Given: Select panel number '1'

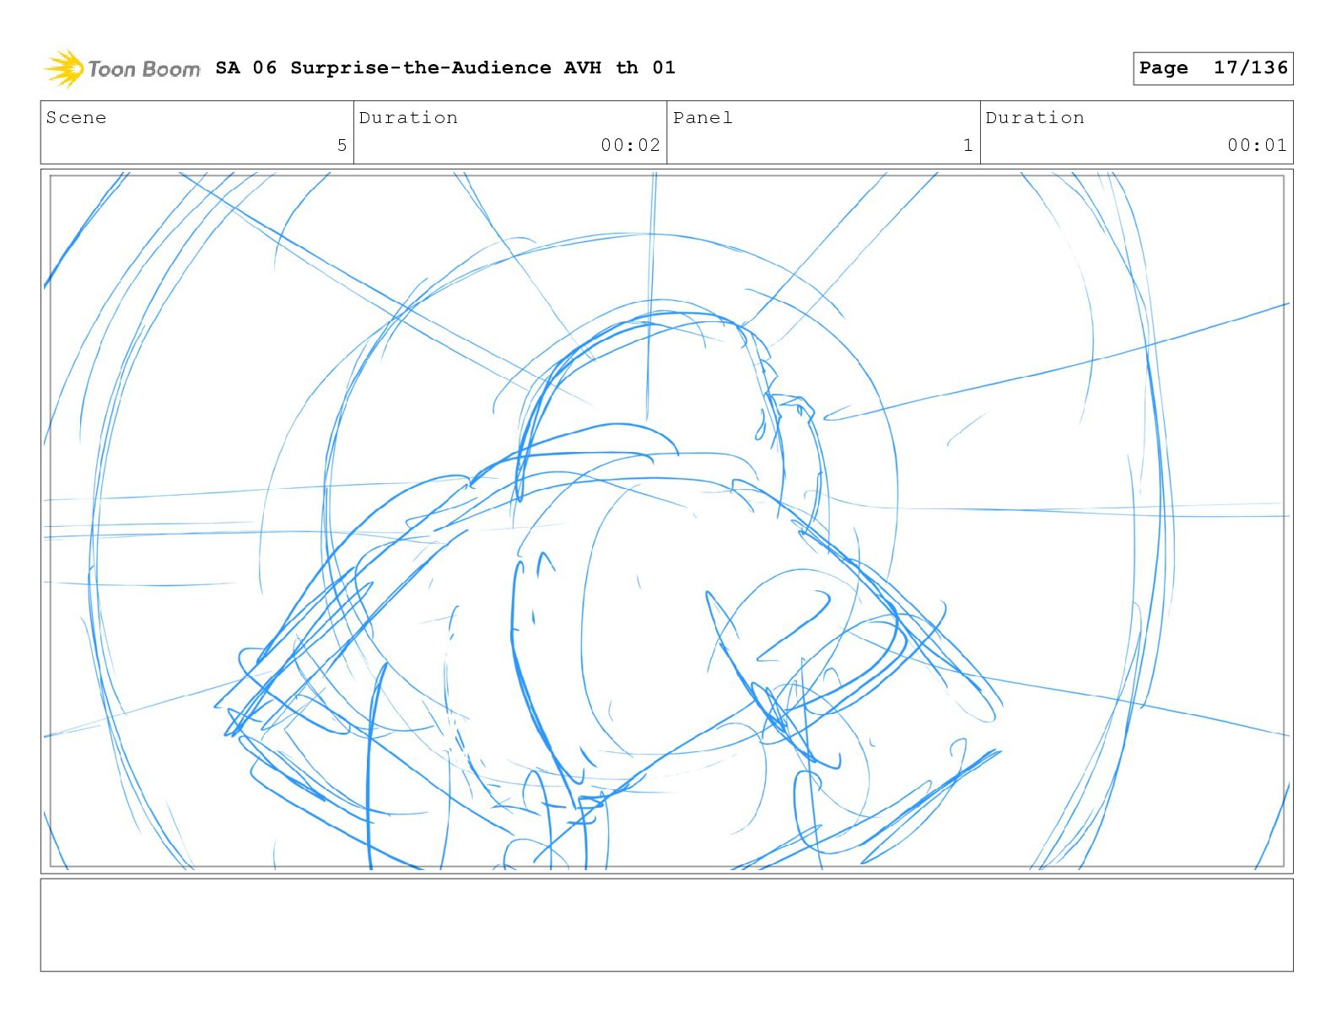Looking at the screenshot, I should [x=968, y=145].
